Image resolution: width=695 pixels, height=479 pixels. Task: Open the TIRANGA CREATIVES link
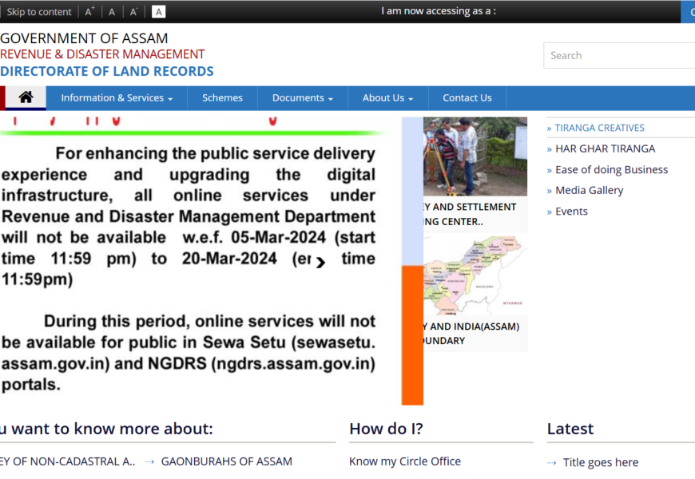(x=599, y=128)
